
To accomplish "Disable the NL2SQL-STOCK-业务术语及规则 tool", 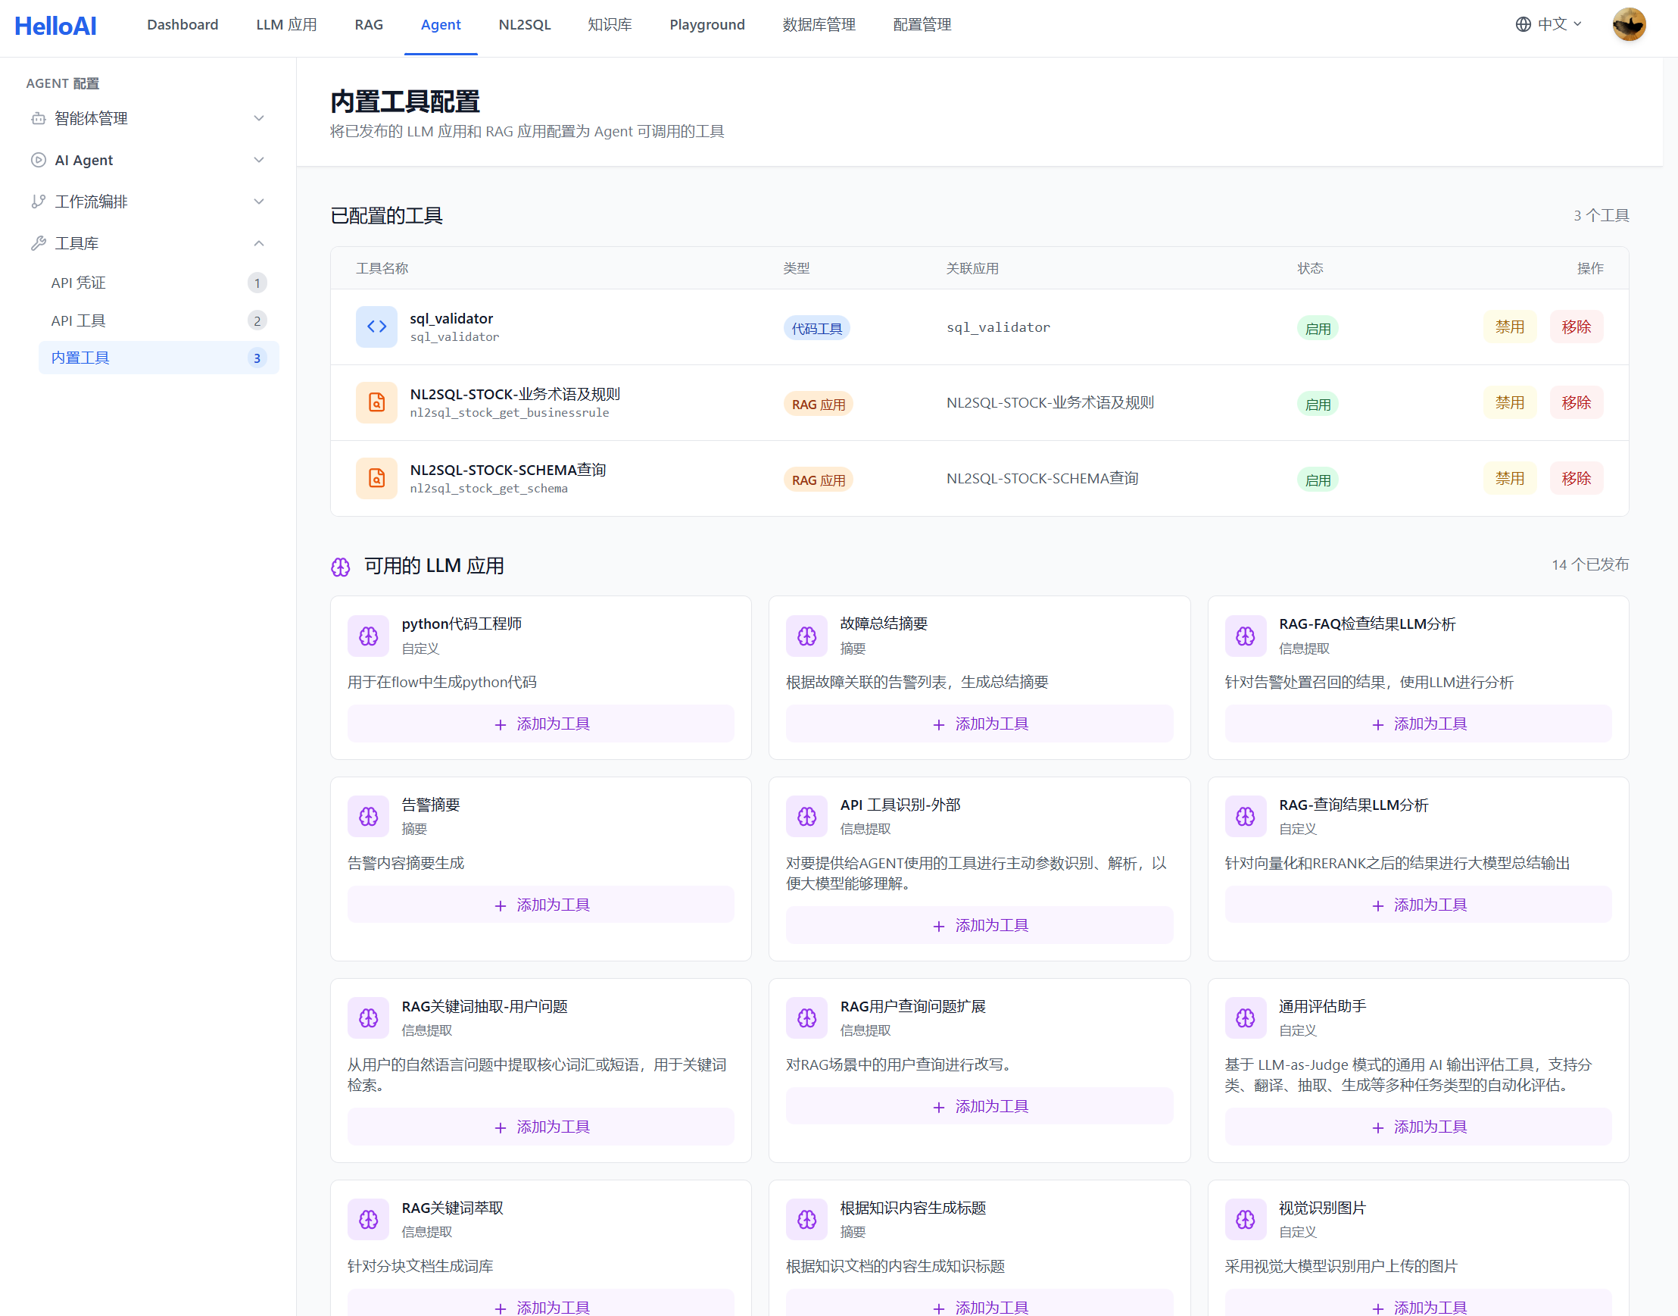I will tap(1508, 402).
